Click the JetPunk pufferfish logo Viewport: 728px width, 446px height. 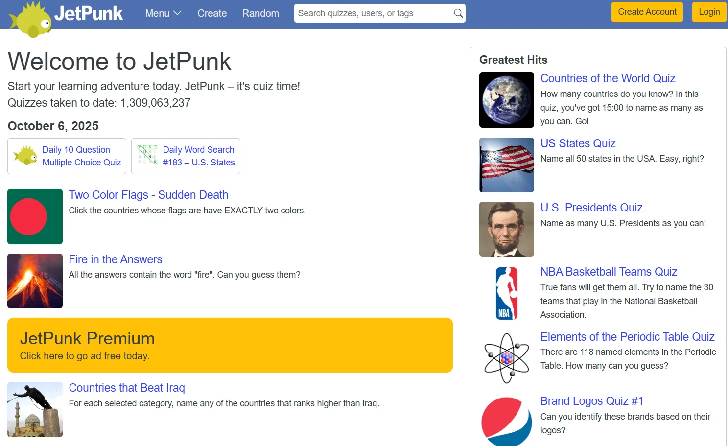[x=31, y=19]
